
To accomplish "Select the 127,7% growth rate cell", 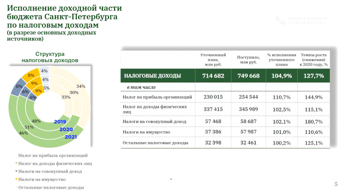I will (x=313, y=76).
